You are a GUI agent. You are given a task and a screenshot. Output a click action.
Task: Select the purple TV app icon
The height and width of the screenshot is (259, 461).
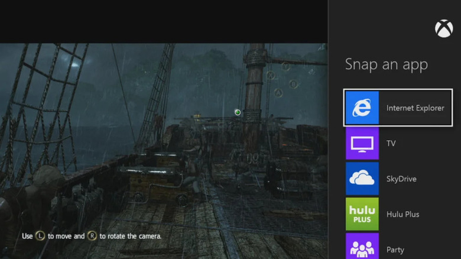[x=362, y=143]
